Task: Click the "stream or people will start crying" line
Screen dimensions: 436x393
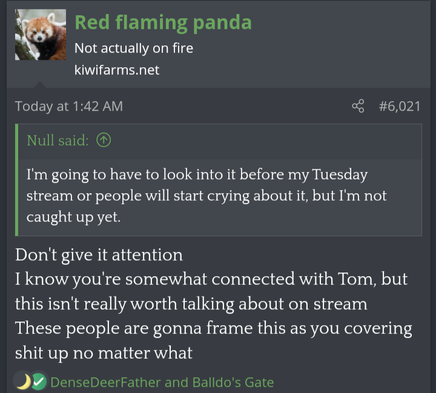Action: tap(206, 196)
